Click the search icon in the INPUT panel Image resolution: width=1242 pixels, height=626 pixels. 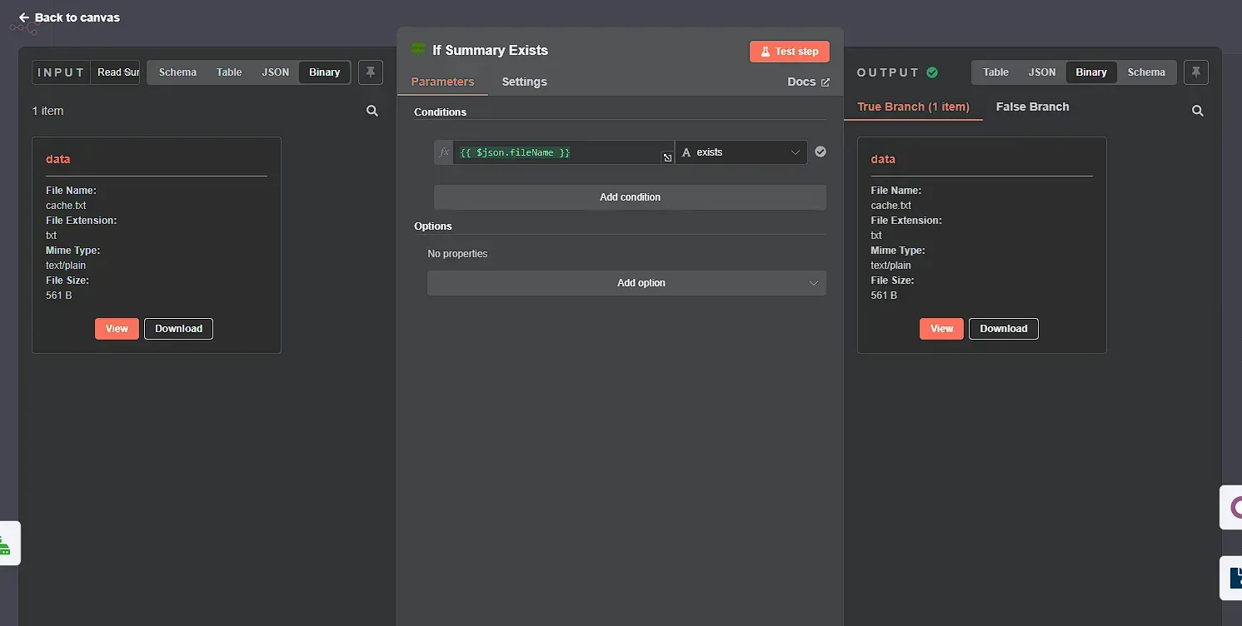(372, 110)
